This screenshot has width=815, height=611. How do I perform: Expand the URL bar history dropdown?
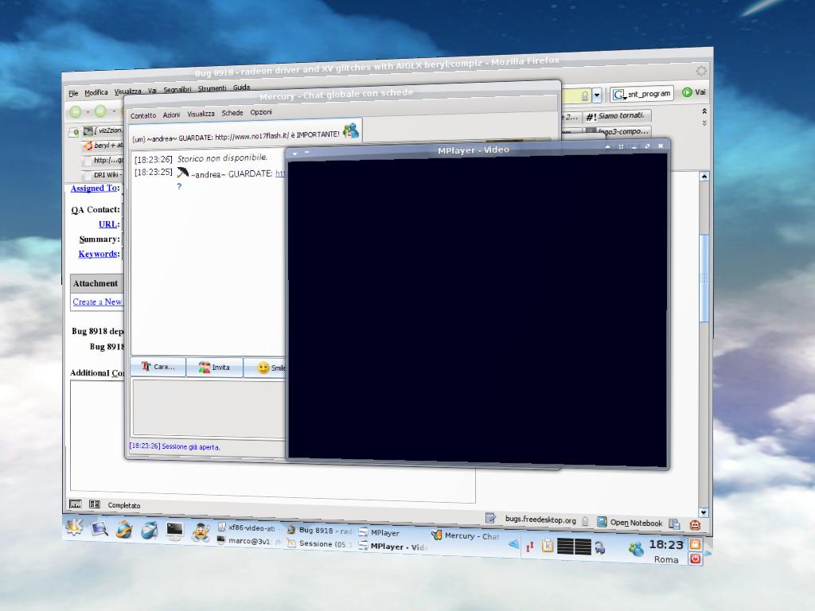[x=596, y=95]
